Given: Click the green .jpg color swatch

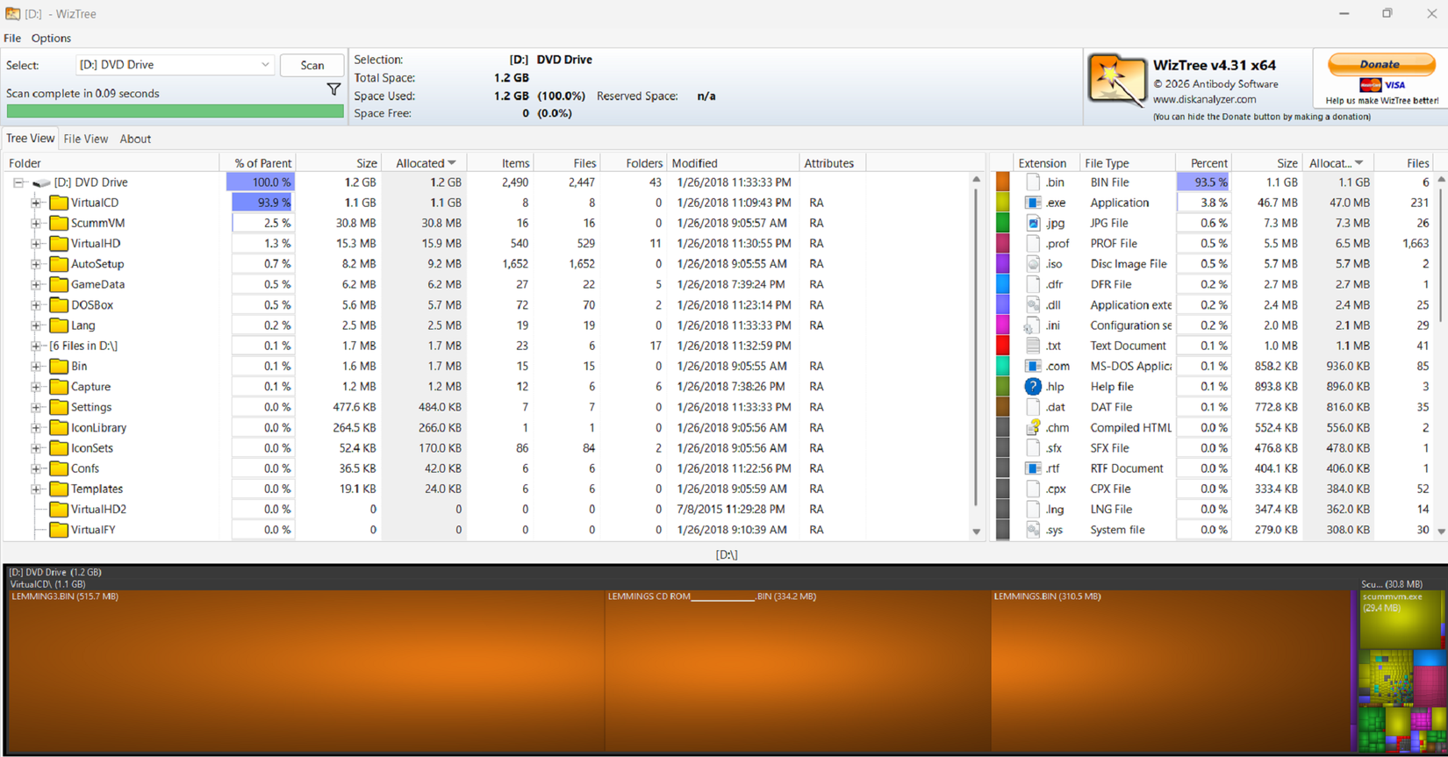Looking at the screenshot, I should 1002,223.
